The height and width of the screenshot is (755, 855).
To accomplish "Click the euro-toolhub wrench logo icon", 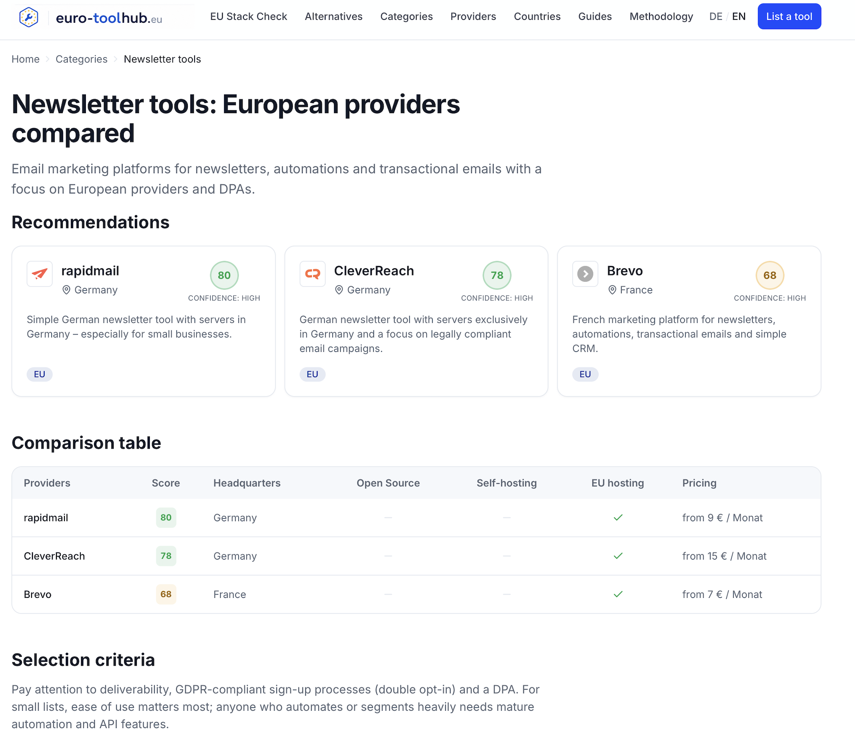I will click(x=29, y=17).
